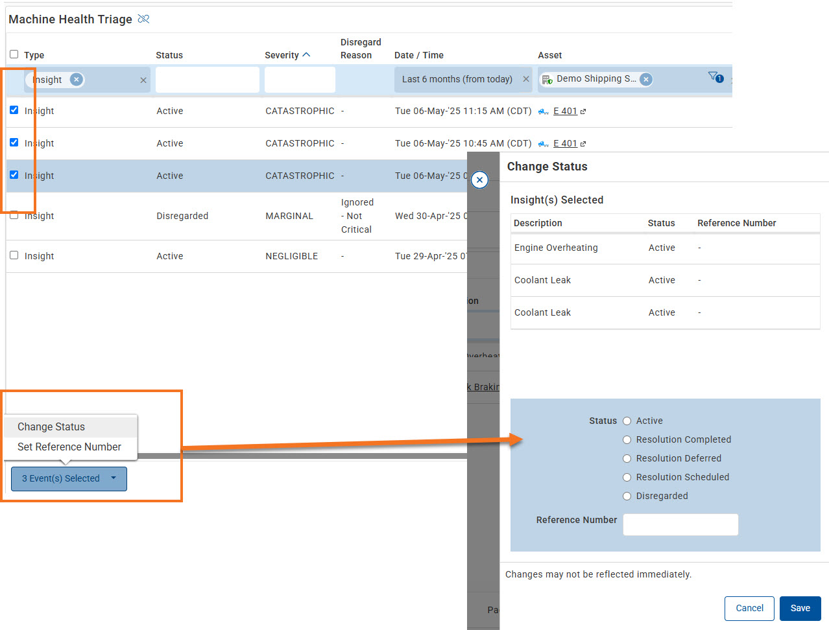Open the Severity filter field
This screenshot has height=630, width=829.
tap(300, 80)
